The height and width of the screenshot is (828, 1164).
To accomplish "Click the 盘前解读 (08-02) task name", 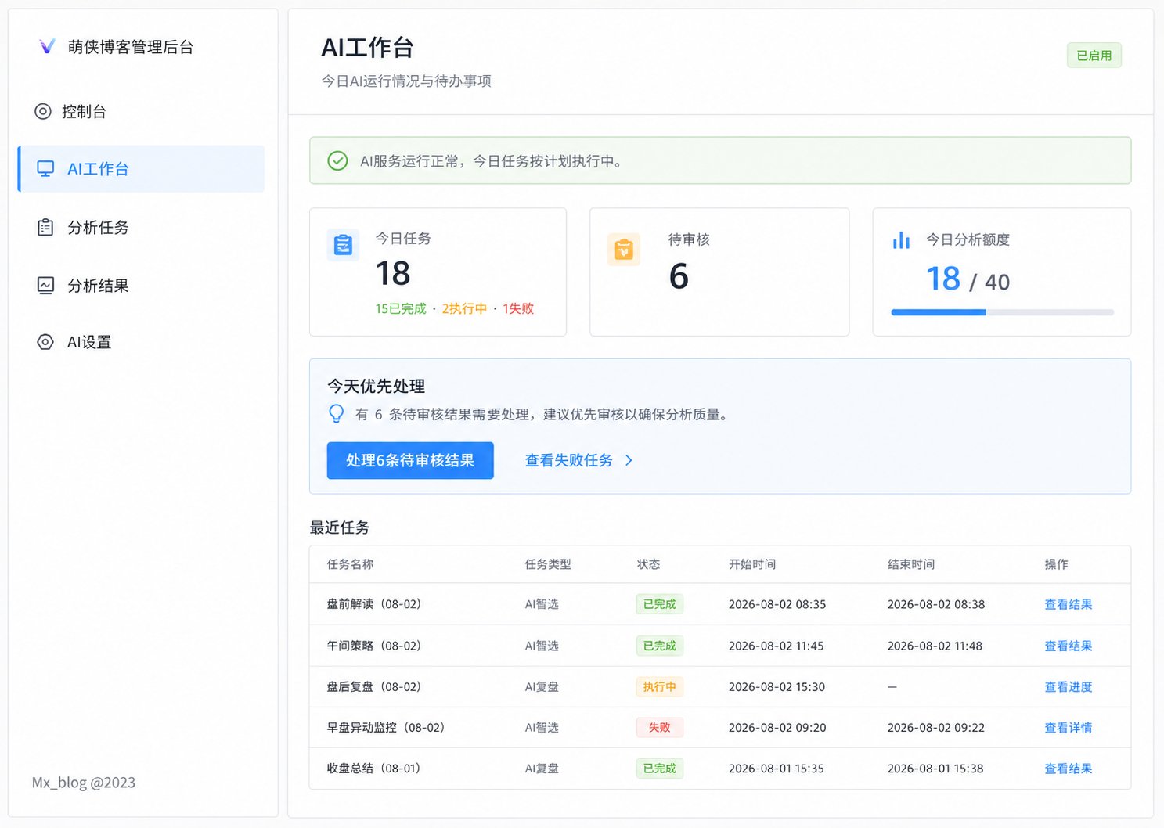I will 374,604.
